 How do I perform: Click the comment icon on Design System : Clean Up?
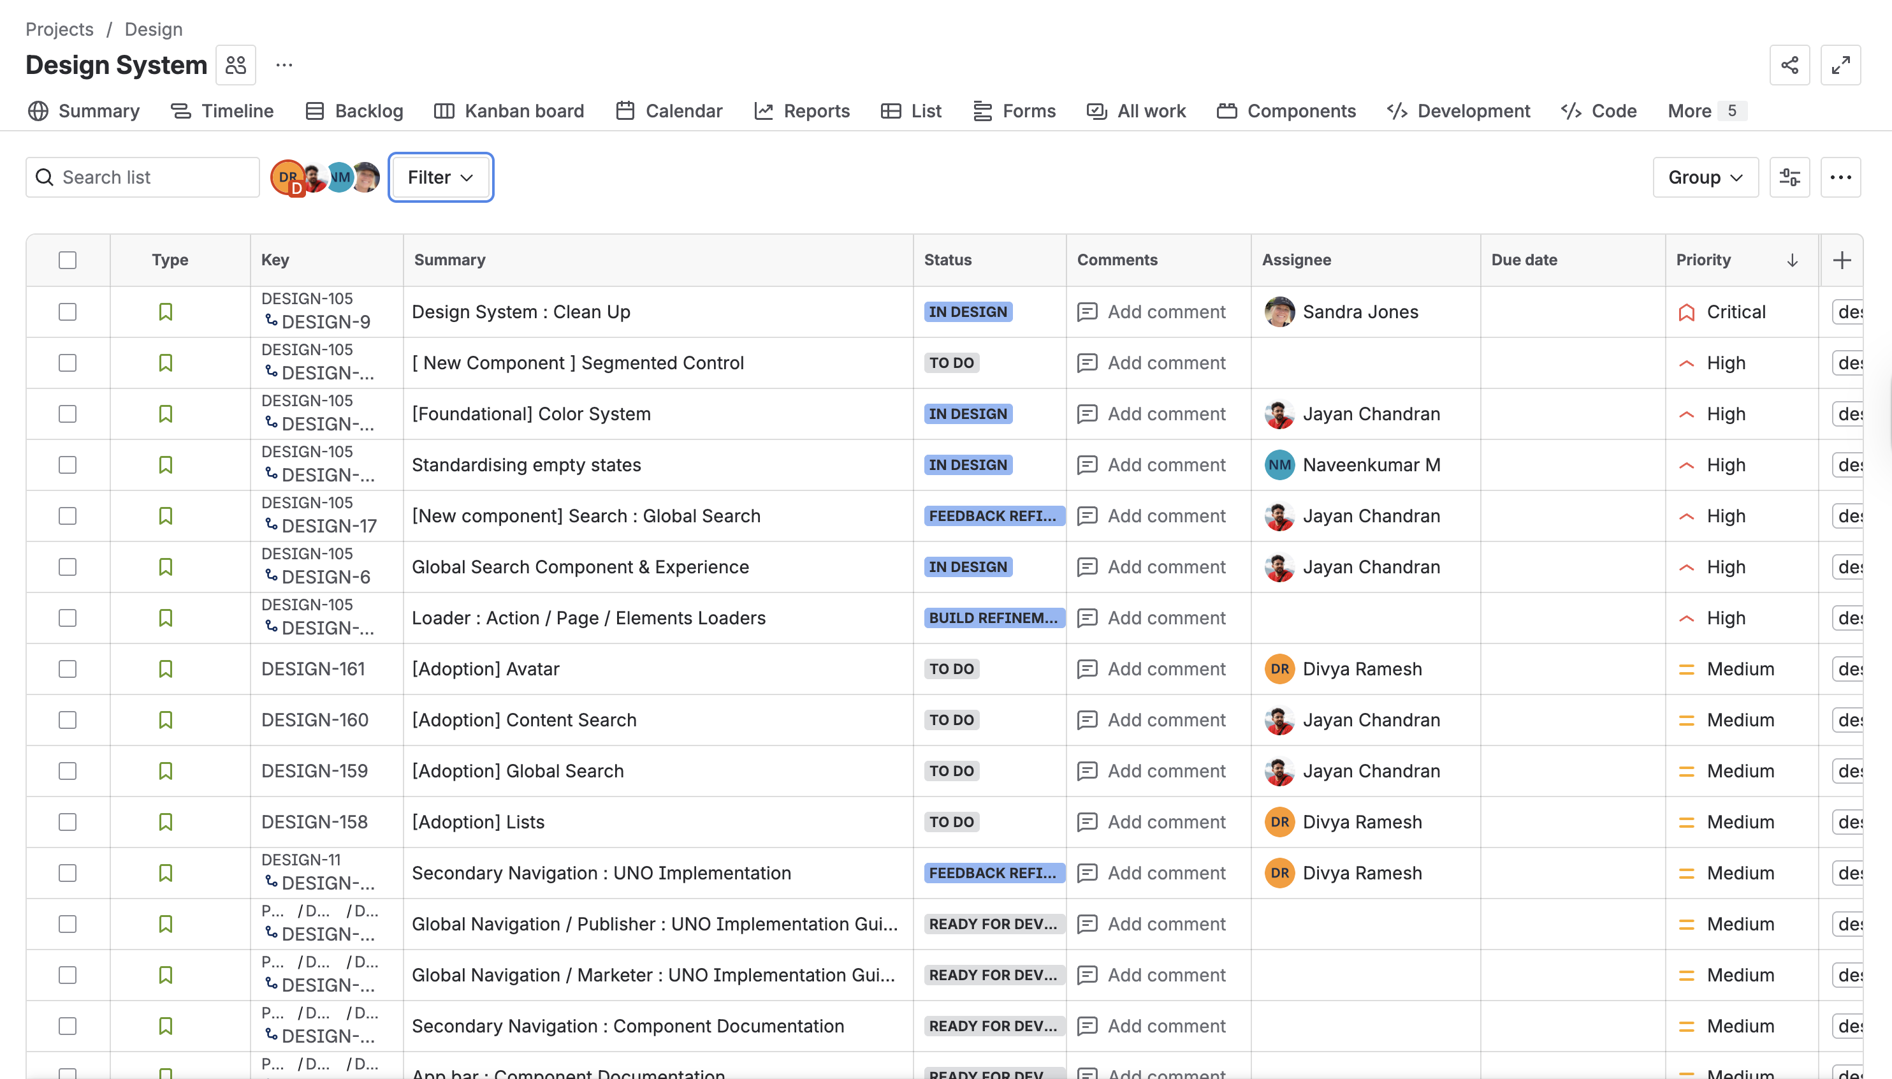click(x=1087, y=312)
